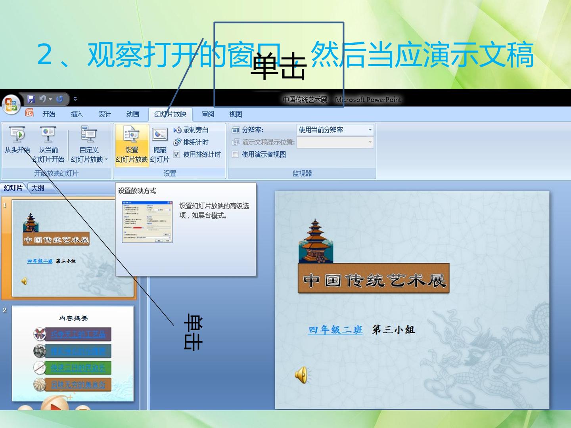The height and width of the screenshot is (428, 571).
Task: Click the Office button orb
Action: tap(11, 104)
